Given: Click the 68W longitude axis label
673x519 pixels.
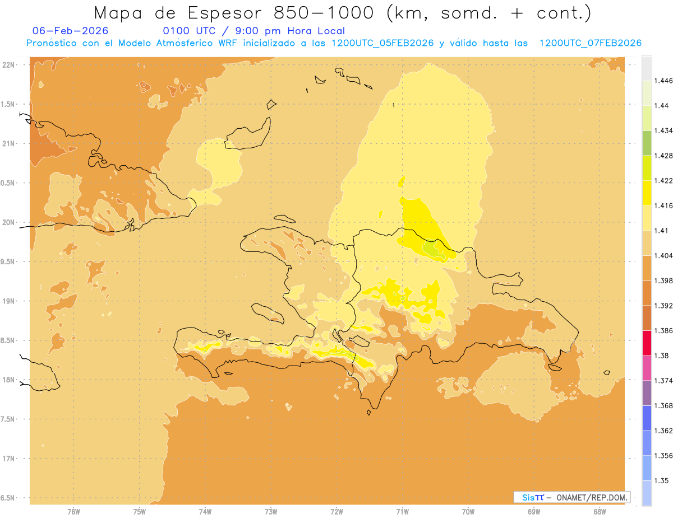Looking at the screenshot, I should 600,512.
